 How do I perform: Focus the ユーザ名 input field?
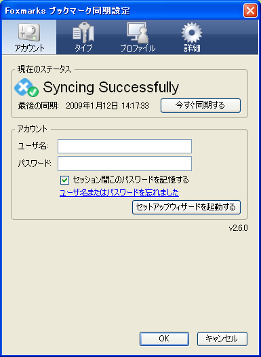pos(125,146)
